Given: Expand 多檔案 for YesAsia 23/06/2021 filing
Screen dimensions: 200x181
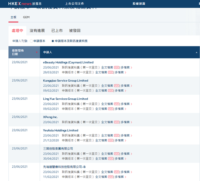Looking at the screenshot, I should click(x=127, y=135).
